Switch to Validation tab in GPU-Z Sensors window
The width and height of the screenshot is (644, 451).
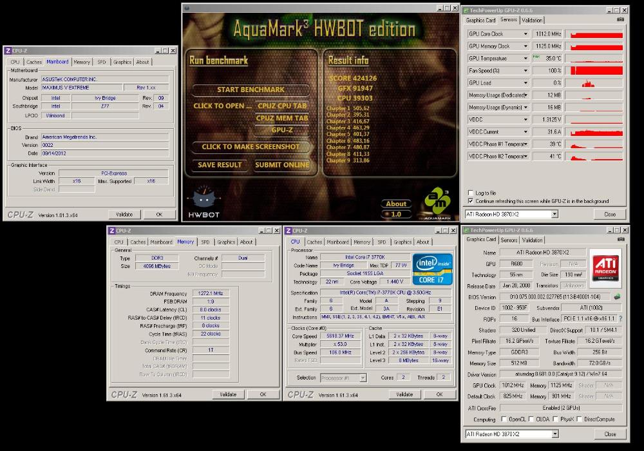point(533,20)
